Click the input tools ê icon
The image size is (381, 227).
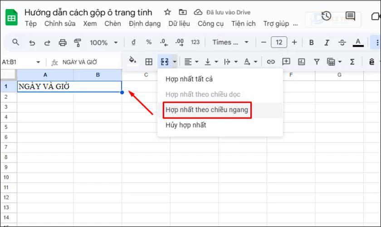[x=371, y=62]
